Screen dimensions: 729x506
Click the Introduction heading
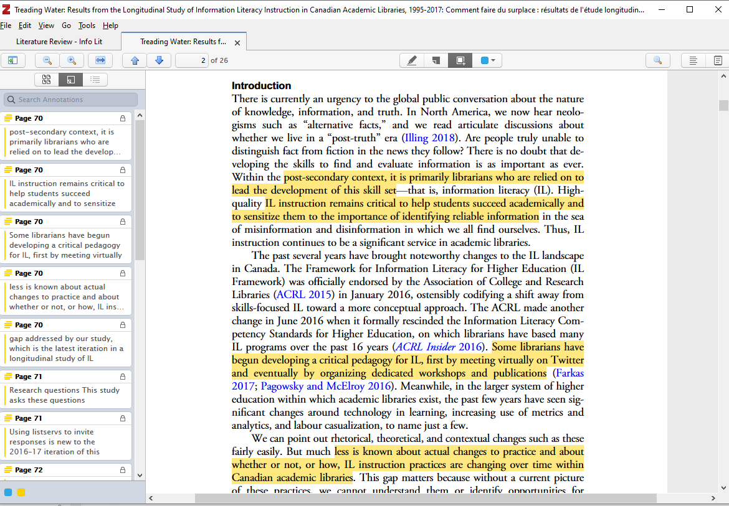pyautogui.click(x=261, y=85)
